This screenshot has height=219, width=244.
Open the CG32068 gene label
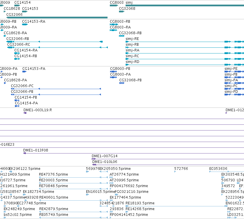tap(127, 8)
